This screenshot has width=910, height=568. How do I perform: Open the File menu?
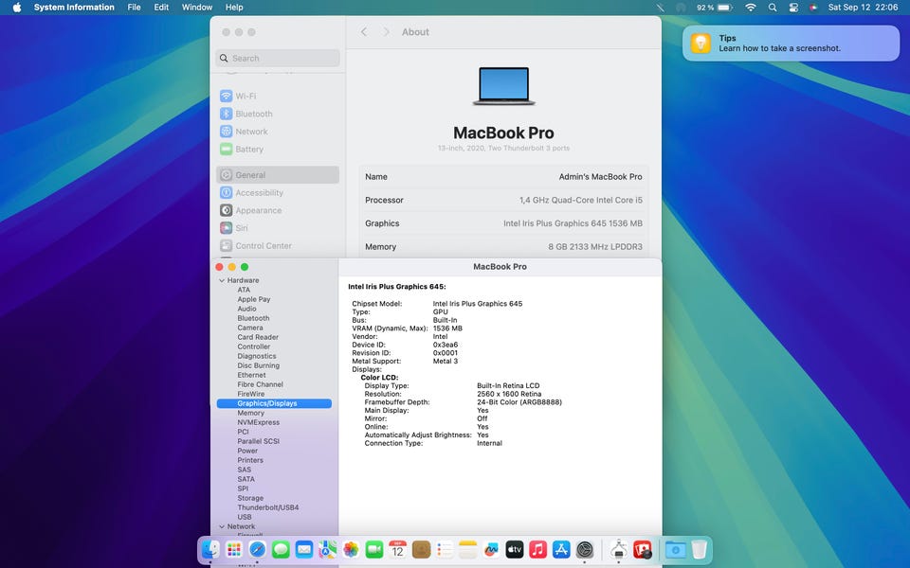(x=134, y=8)
